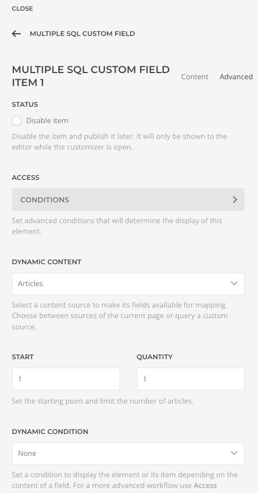Click the Quantity field label

[154, 357]
